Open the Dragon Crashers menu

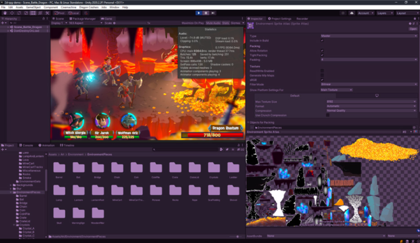(89, 7)
